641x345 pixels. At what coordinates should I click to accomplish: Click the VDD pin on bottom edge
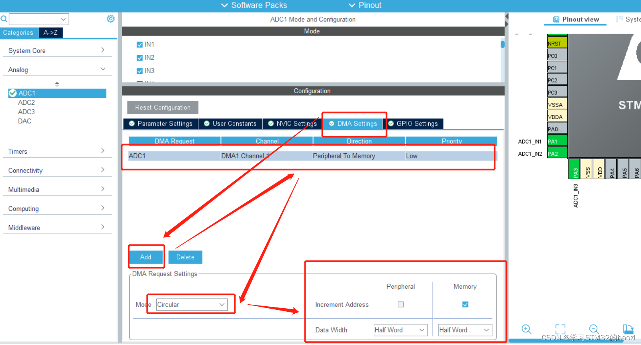(599, 169)
